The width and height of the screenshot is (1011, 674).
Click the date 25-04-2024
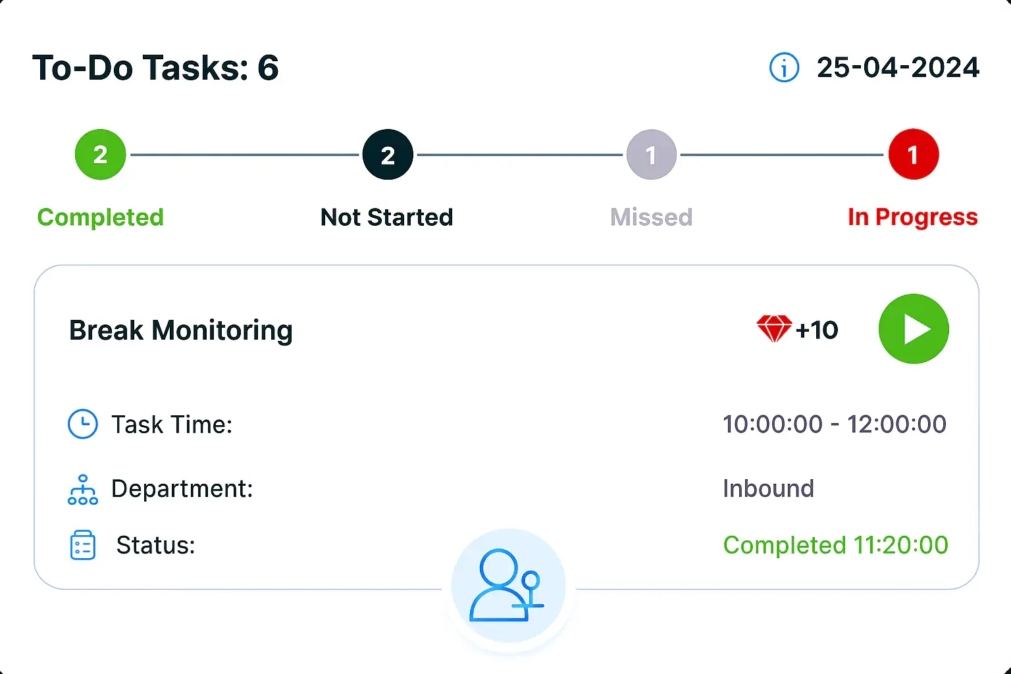click(x=898, y=68)
